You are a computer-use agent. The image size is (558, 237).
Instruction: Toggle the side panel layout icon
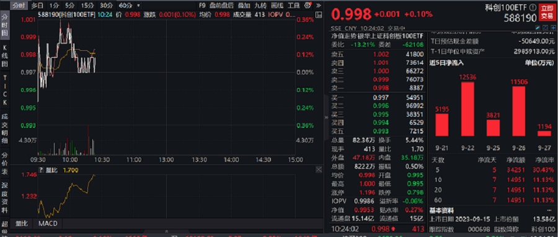(319, 15)
